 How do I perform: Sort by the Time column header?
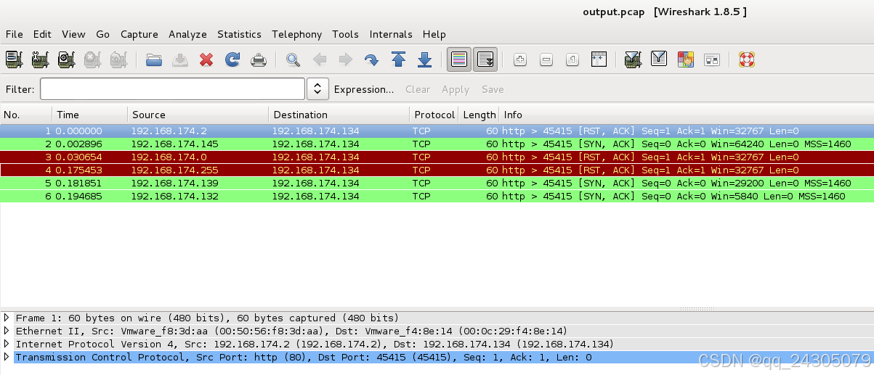(x=90, y=115)
